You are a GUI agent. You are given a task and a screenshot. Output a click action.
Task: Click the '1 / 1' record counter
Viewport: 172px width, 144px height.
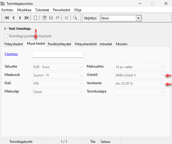(64, 142)
